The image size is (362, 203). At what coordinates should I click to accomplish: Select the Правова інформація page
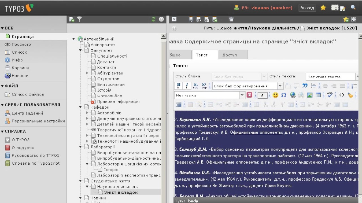coord(118,101)
